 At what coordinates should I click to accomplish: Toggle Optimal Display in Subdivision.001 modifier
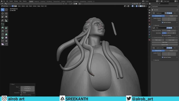pyautogui.click(x=162, y=57)
